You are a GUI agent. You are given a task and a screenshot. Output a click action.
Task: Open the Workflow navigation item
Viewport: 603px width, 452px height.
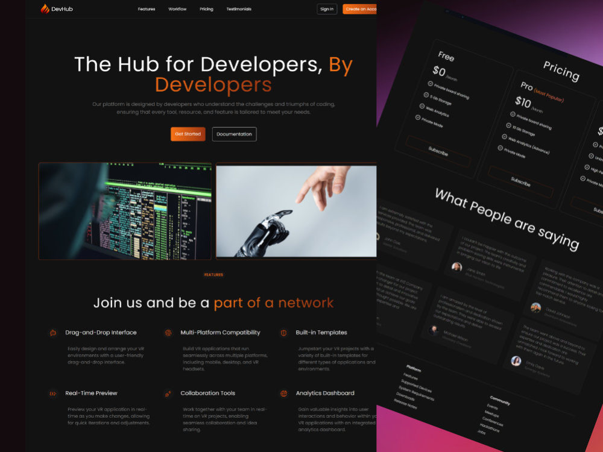point(177,9)
